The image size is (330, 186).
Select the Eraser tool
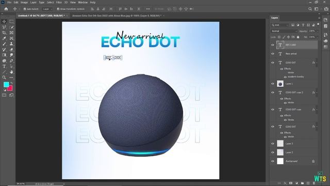[x=11, y=50]
